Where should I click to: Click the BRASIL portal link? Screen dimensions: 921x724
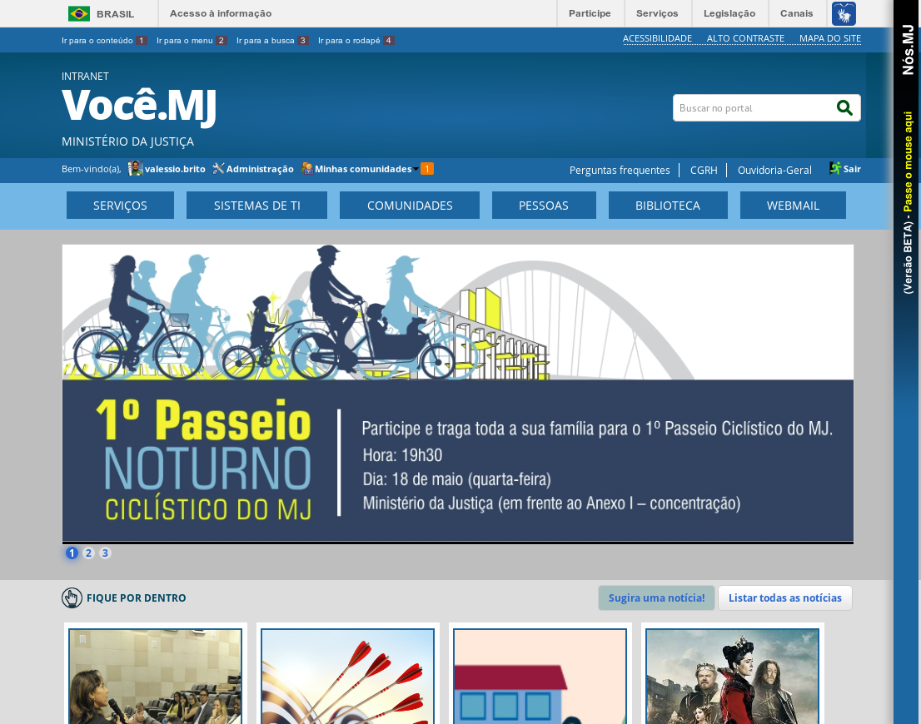115,14
